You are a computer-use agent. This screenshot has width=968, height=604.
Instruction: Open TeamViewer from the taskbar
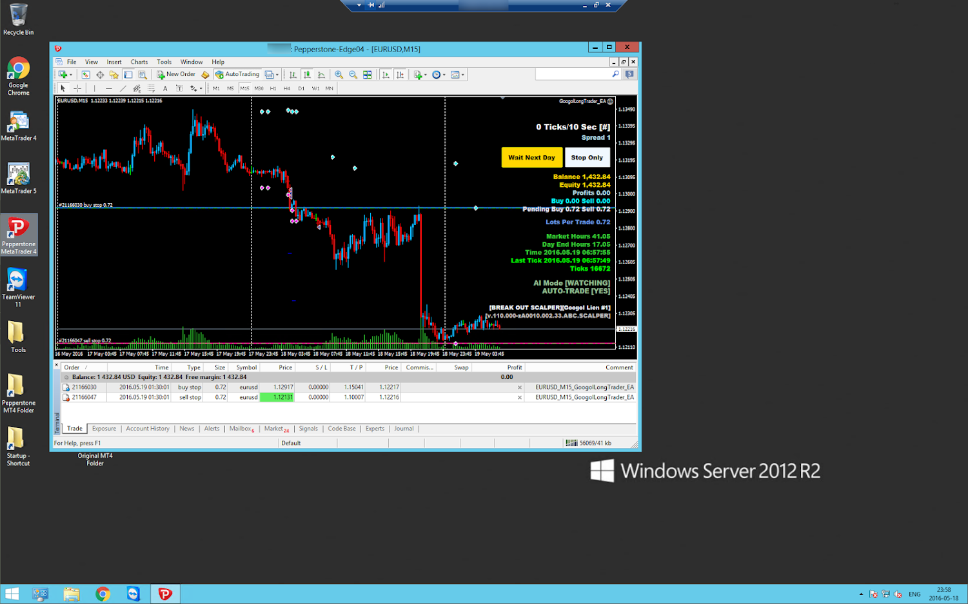point(133,594)
